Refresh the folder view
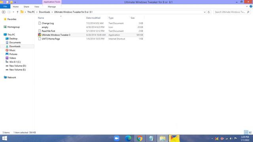 coord(209,12)
